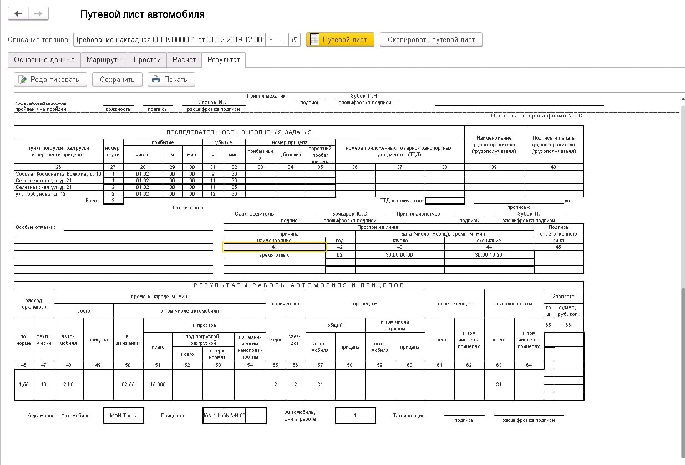The height and width of the screenshot is (465, 685).
Task: Select cell 'ул. Горбунова, д. 12'
Action: point(59,194)
